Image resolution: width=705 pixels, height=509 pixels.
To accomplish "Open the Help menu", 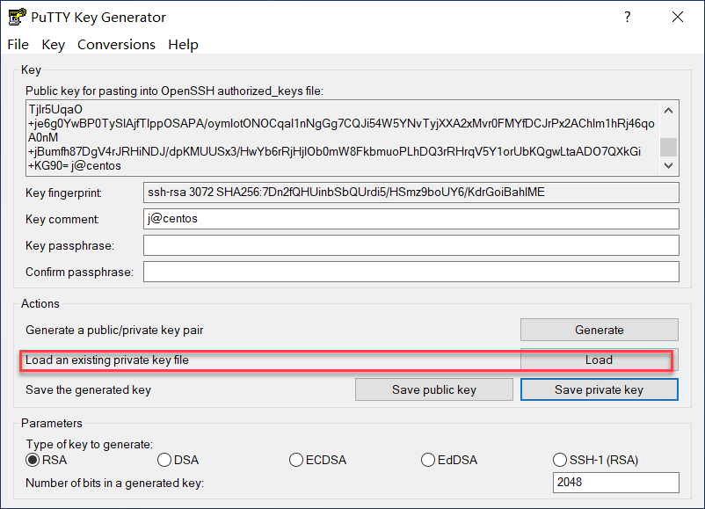I will coord(183,45).
